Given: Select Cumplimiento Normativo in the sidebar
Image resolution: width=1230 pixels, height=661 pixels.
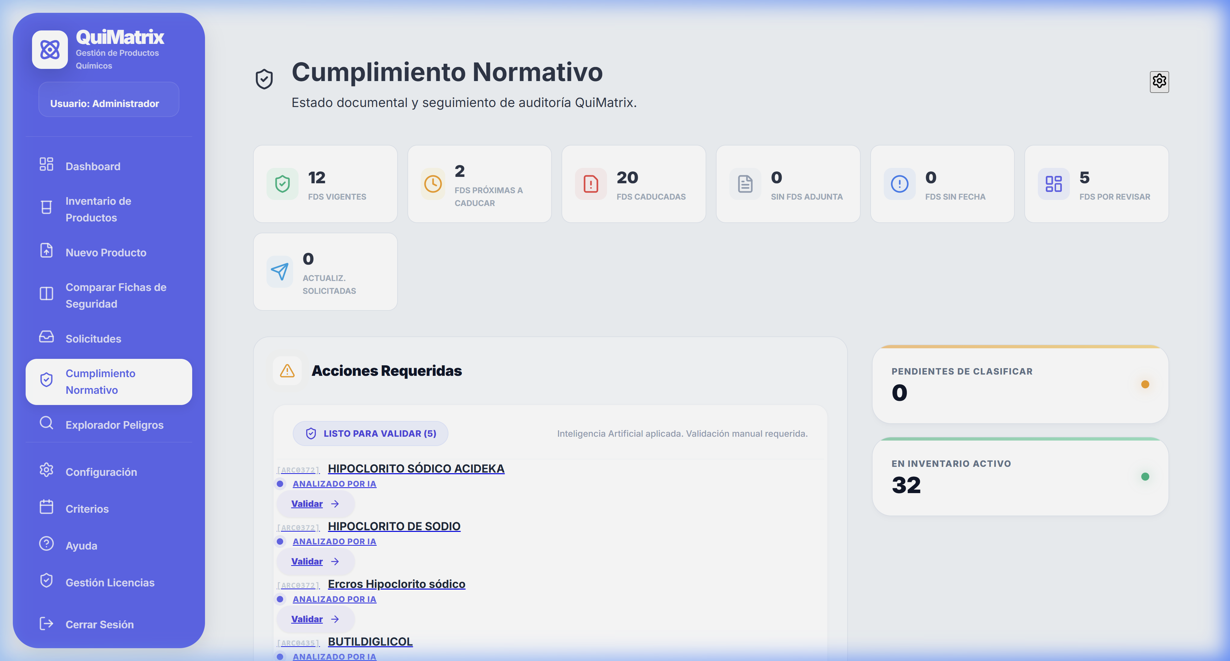Looking at the screenshot, I should 101,381.
